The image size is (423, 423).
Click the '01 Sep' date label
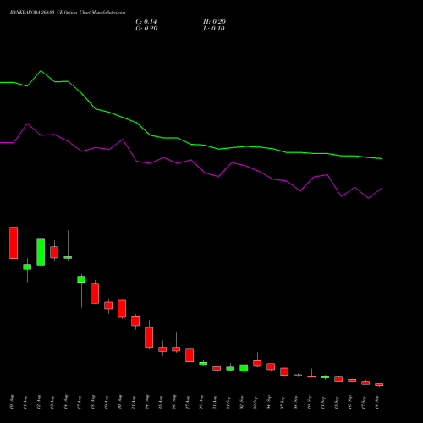point(228,403)
